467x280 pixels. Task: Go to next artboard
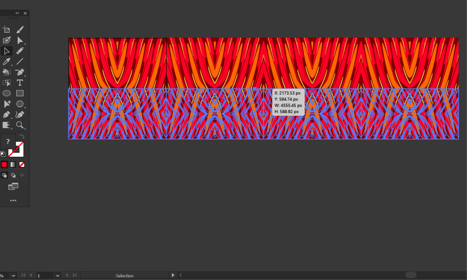67,275
